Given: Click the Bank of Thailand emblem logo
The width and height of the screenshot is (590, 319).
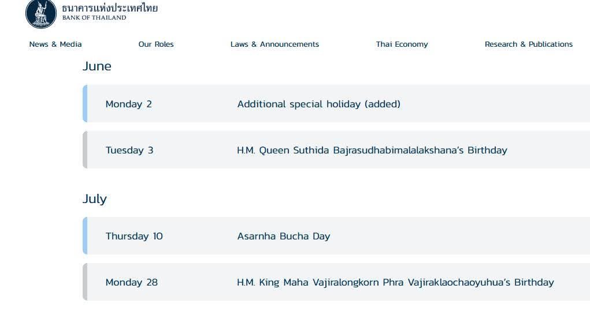Looking at the screenshot, I should (41, 14).
